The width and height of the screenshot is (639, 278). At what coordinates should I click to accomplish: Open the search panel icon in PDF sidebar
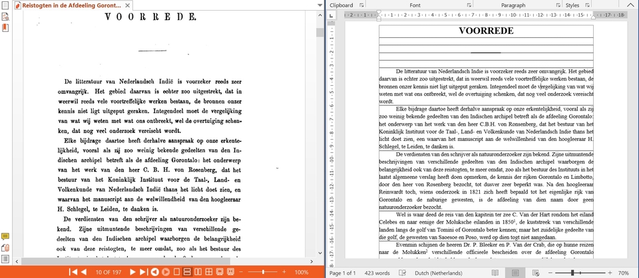[x=5, y=17]
